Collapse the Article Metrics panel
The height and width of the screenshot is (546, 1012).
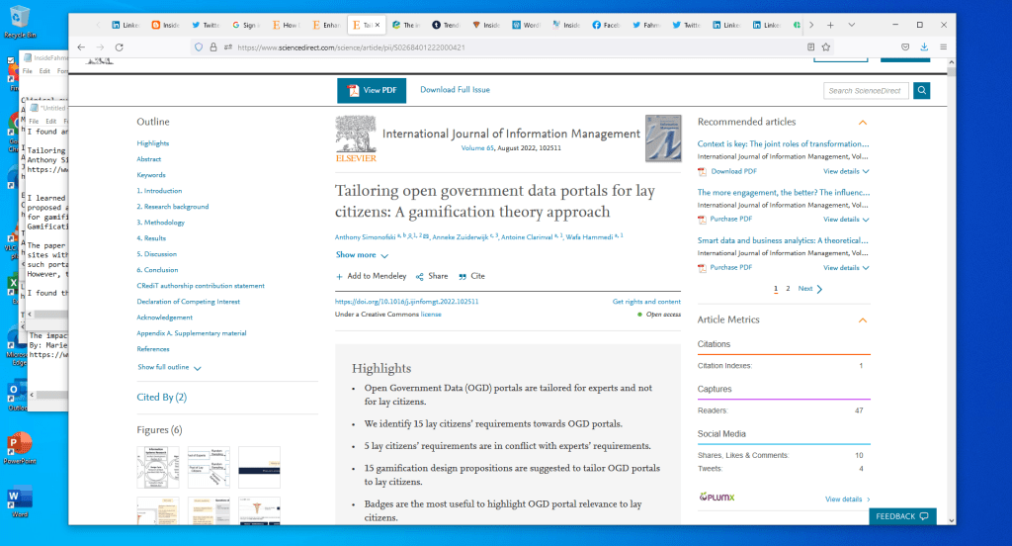[863, 319]
